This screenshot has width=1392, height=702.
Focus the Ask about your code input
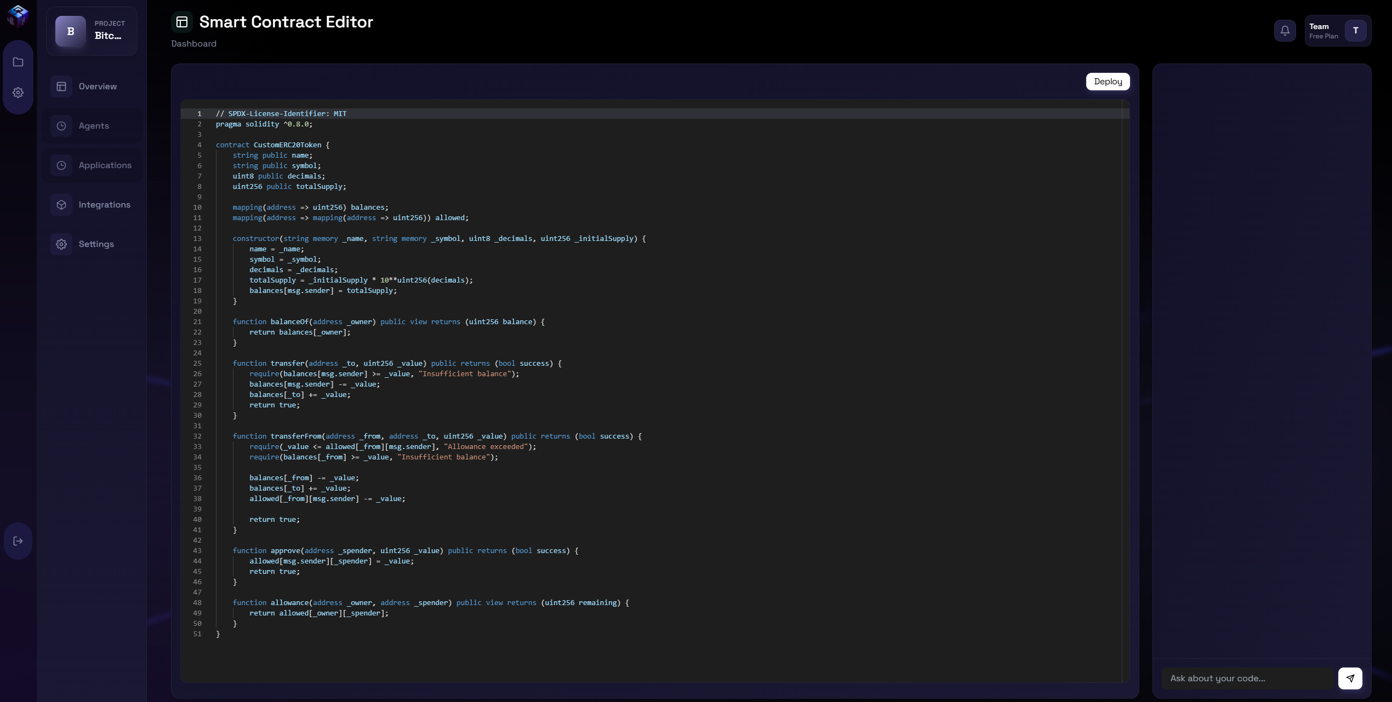point(1246,678)
